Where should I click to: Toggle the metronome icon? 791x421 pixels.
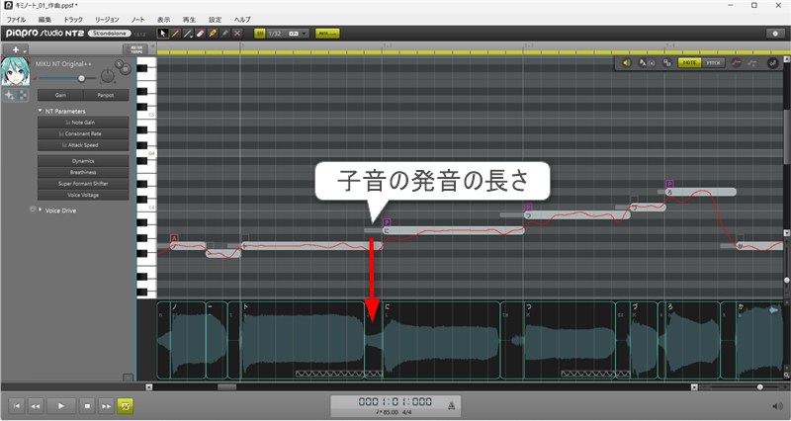coord(452,405)
